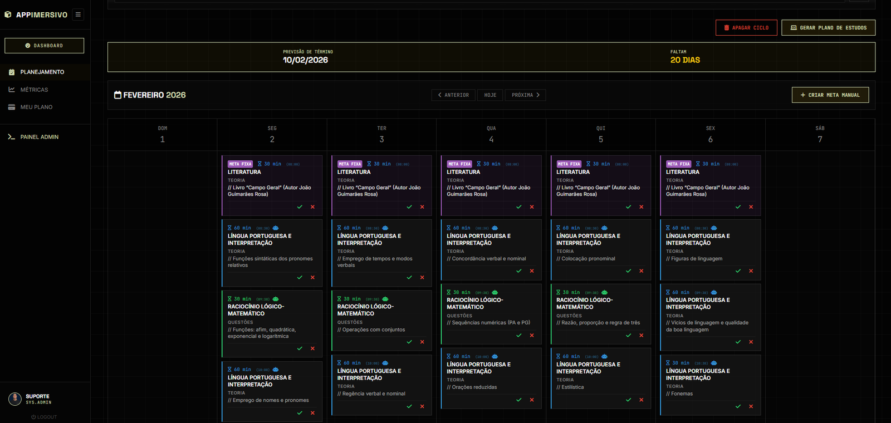Mark Monday's Literatura task as done
Screen dimensions: 891x423
point(300,207)
